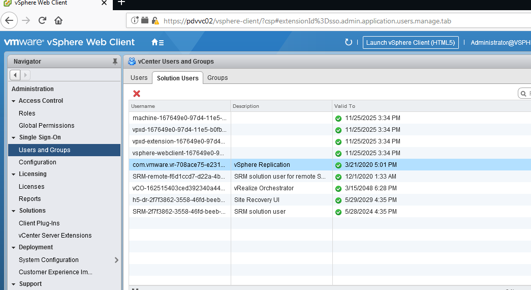The height and width of the screenshot is (290, 531).
Task: Click the browser back arrow
Action: [10, 20]
